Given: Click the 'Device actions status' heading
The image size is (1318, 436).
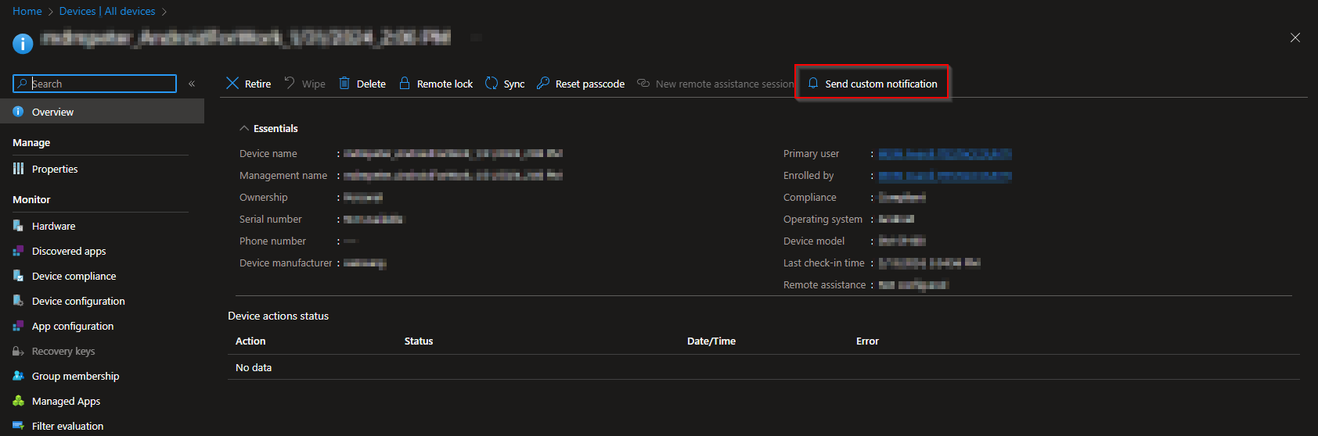Looking at the screenshot, I should [x=278, y=316].
